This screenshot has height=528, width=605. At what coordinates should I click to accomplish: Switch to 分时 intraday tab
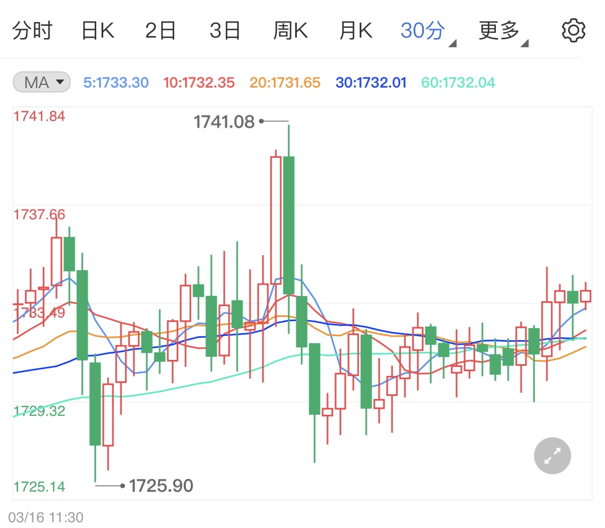pyautogui.click(x=32, y=31)
